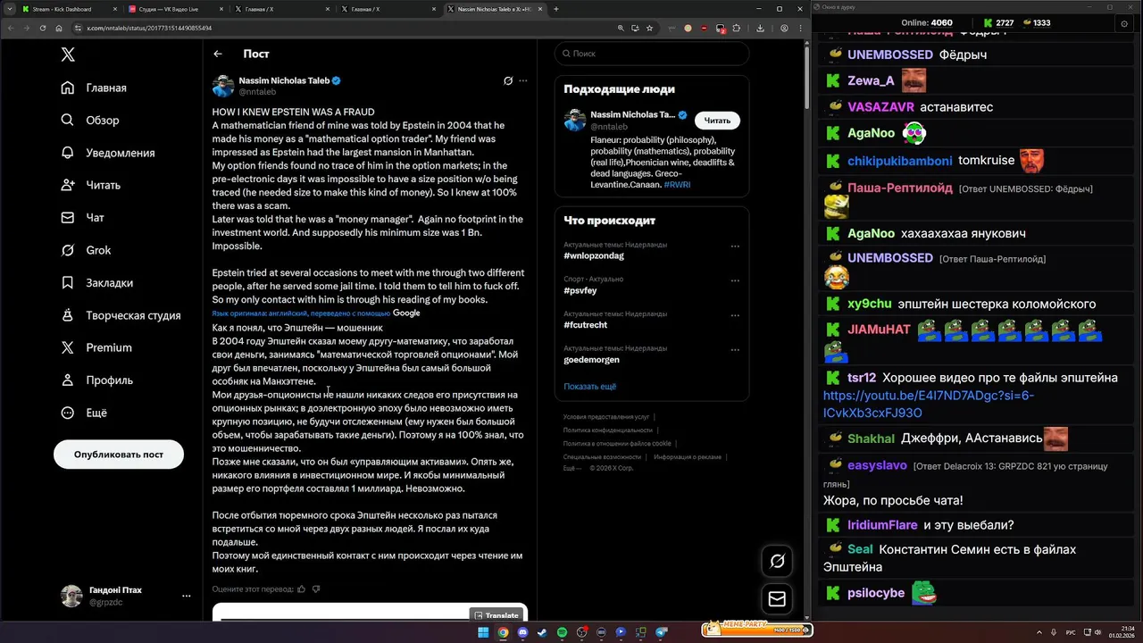1143x643 pixels.
Task: Open Условия предоставления услуг footer link
Action: click(x=606, y=417)
